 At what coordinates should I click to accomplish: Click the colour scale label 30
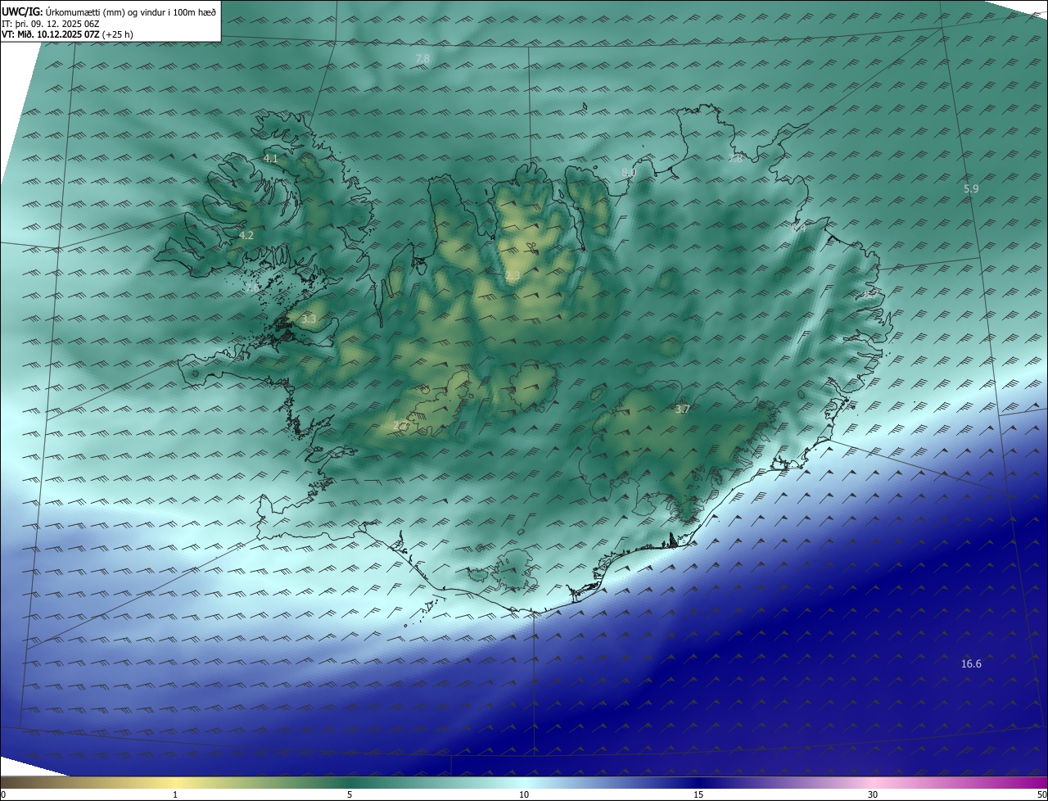click(873, 794)
